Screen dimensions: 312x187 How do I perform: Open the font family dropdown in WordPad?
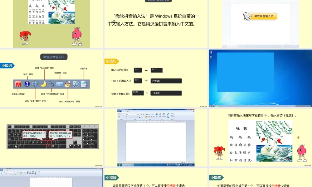(131, 114)
